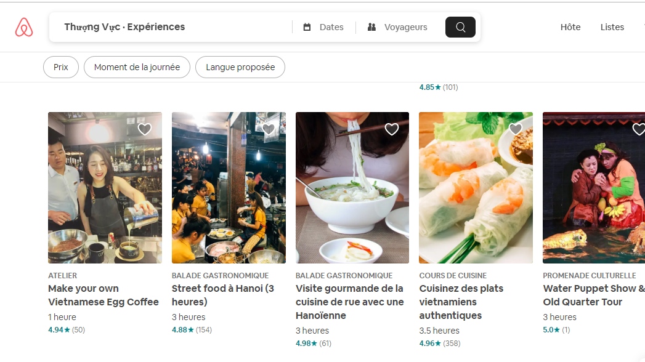Open the Hôte menu item

(570, 27)
